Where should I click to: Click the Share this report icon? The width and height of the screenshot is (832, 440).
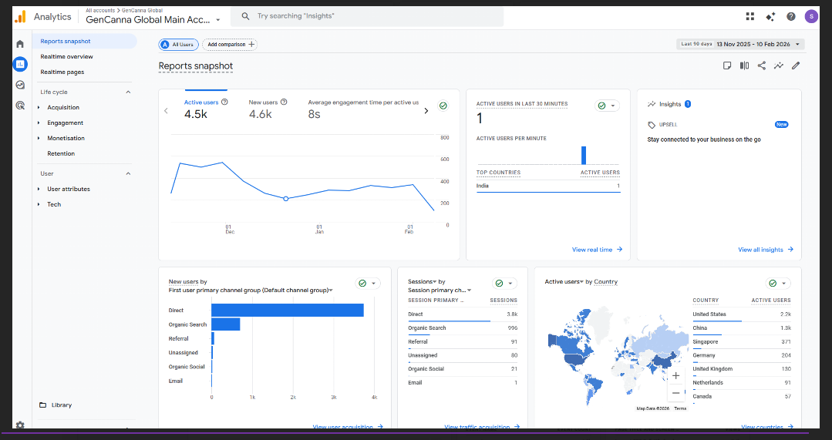[x=761, y=65]
